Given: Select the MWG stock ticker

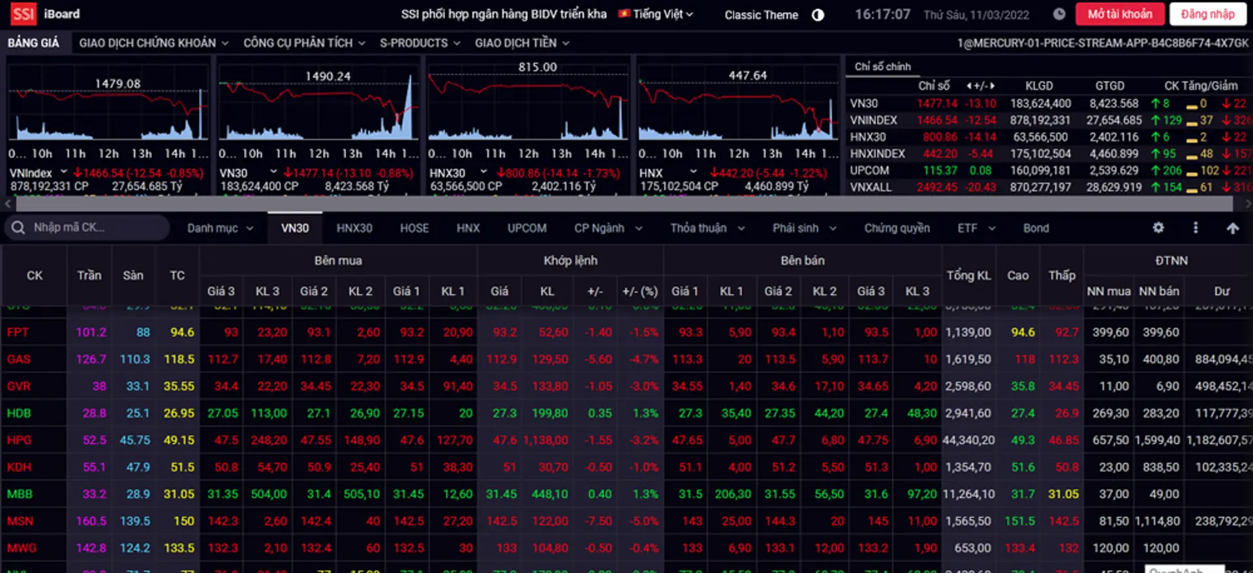Looking at the screenshot, I should click(22, 548).
